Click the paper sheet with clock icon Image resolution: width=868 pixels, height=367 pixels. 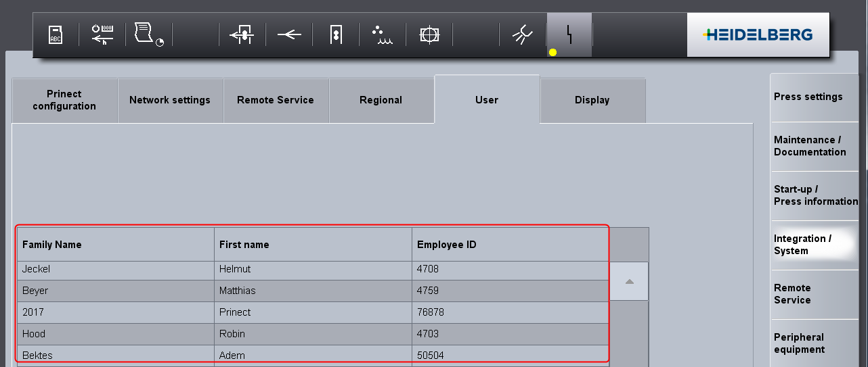pos(149,34)
